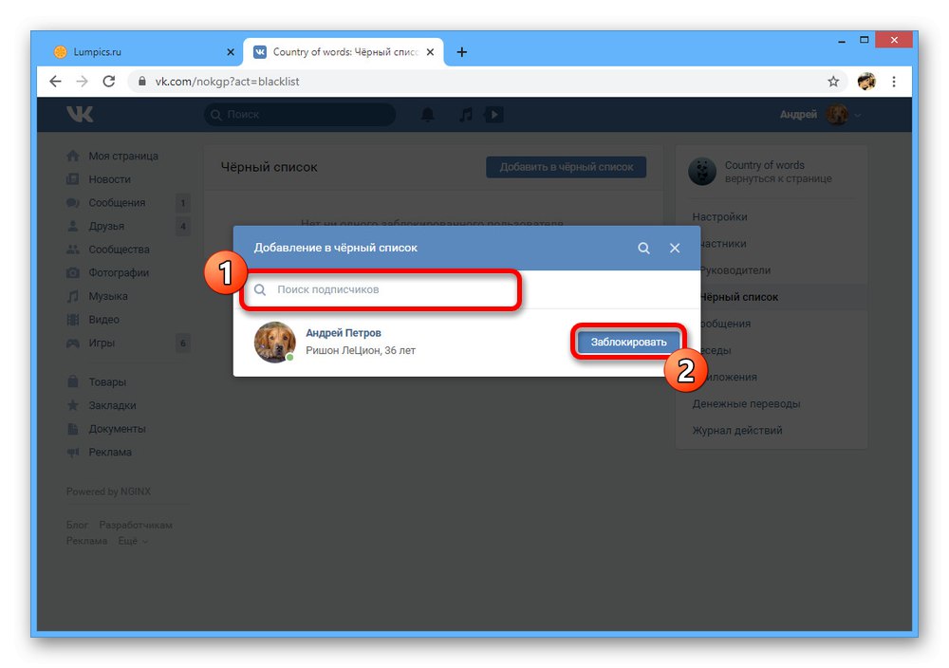Select the Country of words tab
The width and height of the screenshot is (949, 668).
(343, 52)
